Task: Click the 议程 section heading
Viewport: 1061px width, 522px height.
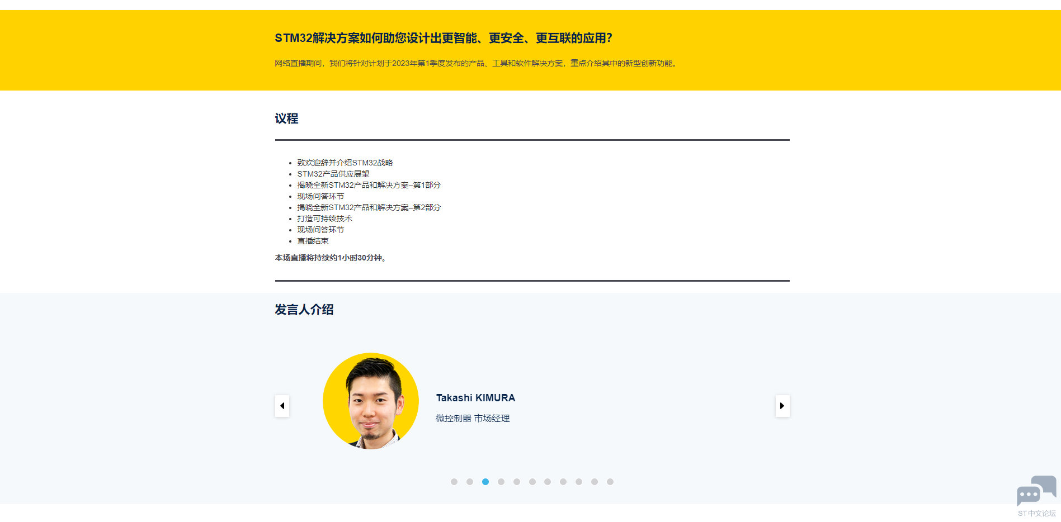Action: tap(286, 118)
